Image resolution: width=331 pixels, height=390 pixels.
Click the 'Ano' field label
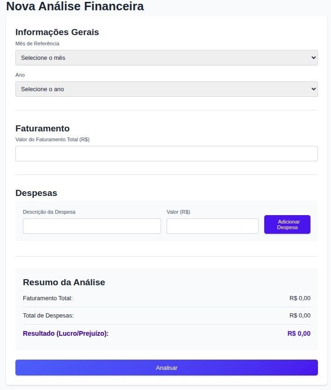20,75
